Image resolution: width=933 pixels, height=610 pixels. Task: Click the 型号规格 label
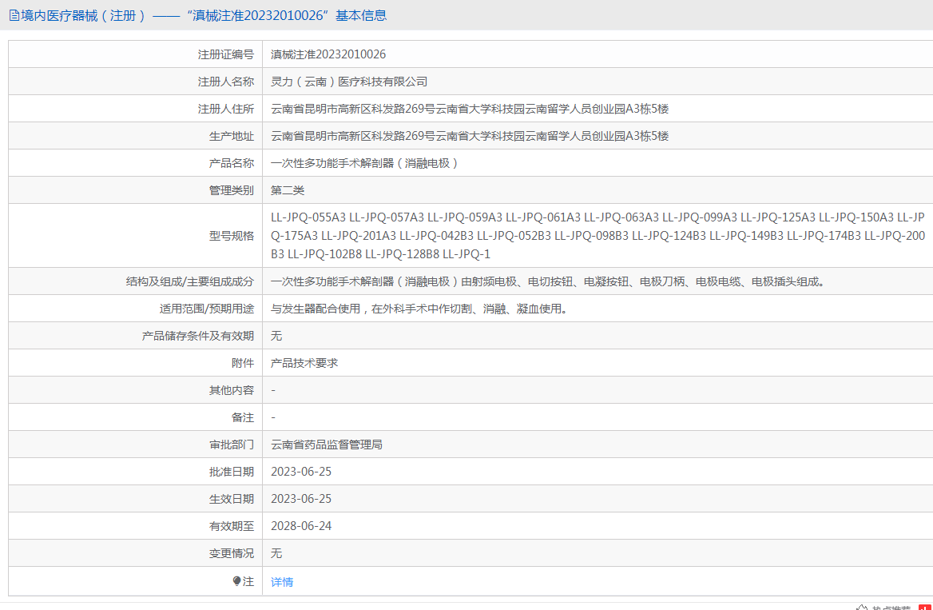tap(232, 236)
